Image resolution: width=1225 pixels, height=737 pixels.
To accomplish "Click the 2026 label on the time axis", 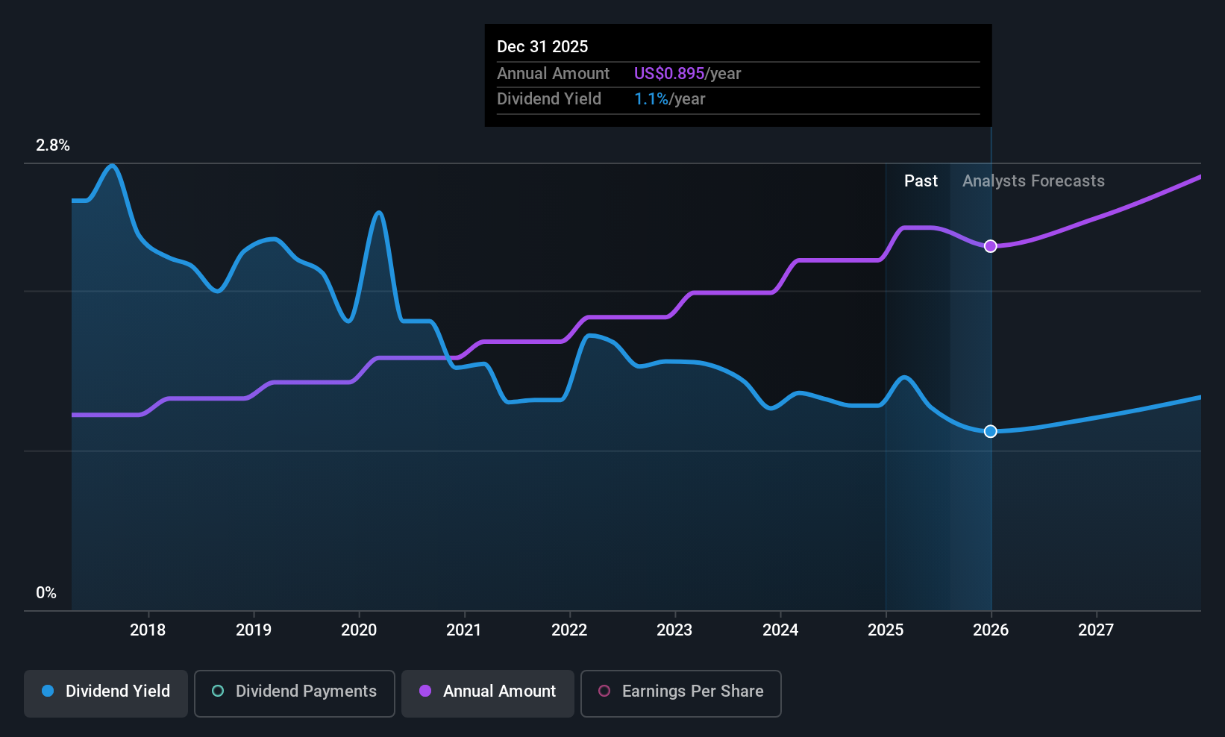I will (990, 630).
